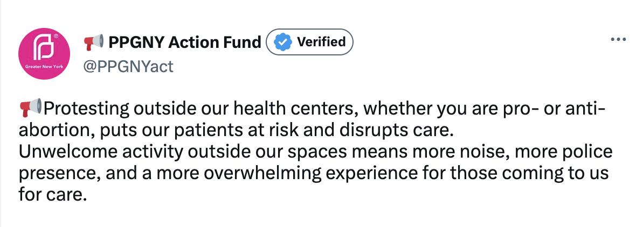Open the three-dot more options menu
This screenshot has height=227, width=636.
point(617,40)
